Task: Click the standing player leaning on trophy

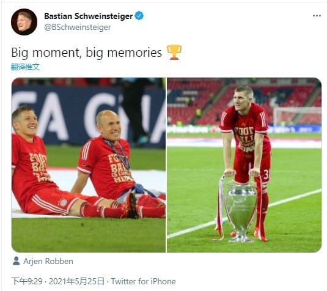Action: pos(246,146)
